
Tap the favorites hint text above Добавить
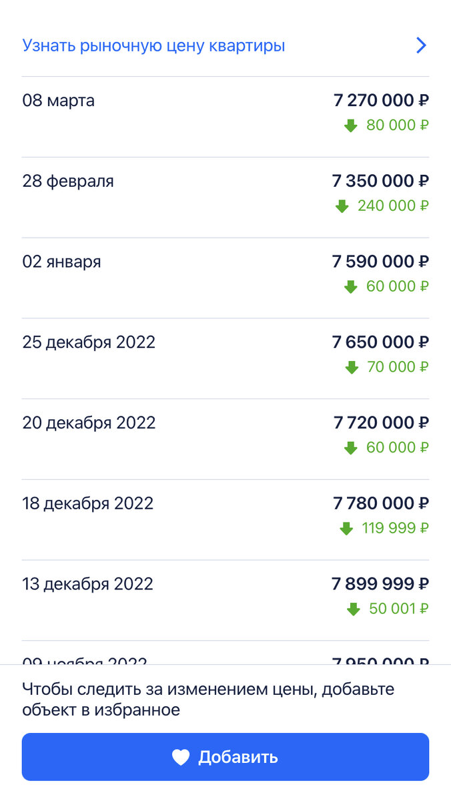click(x=208, y=699)
